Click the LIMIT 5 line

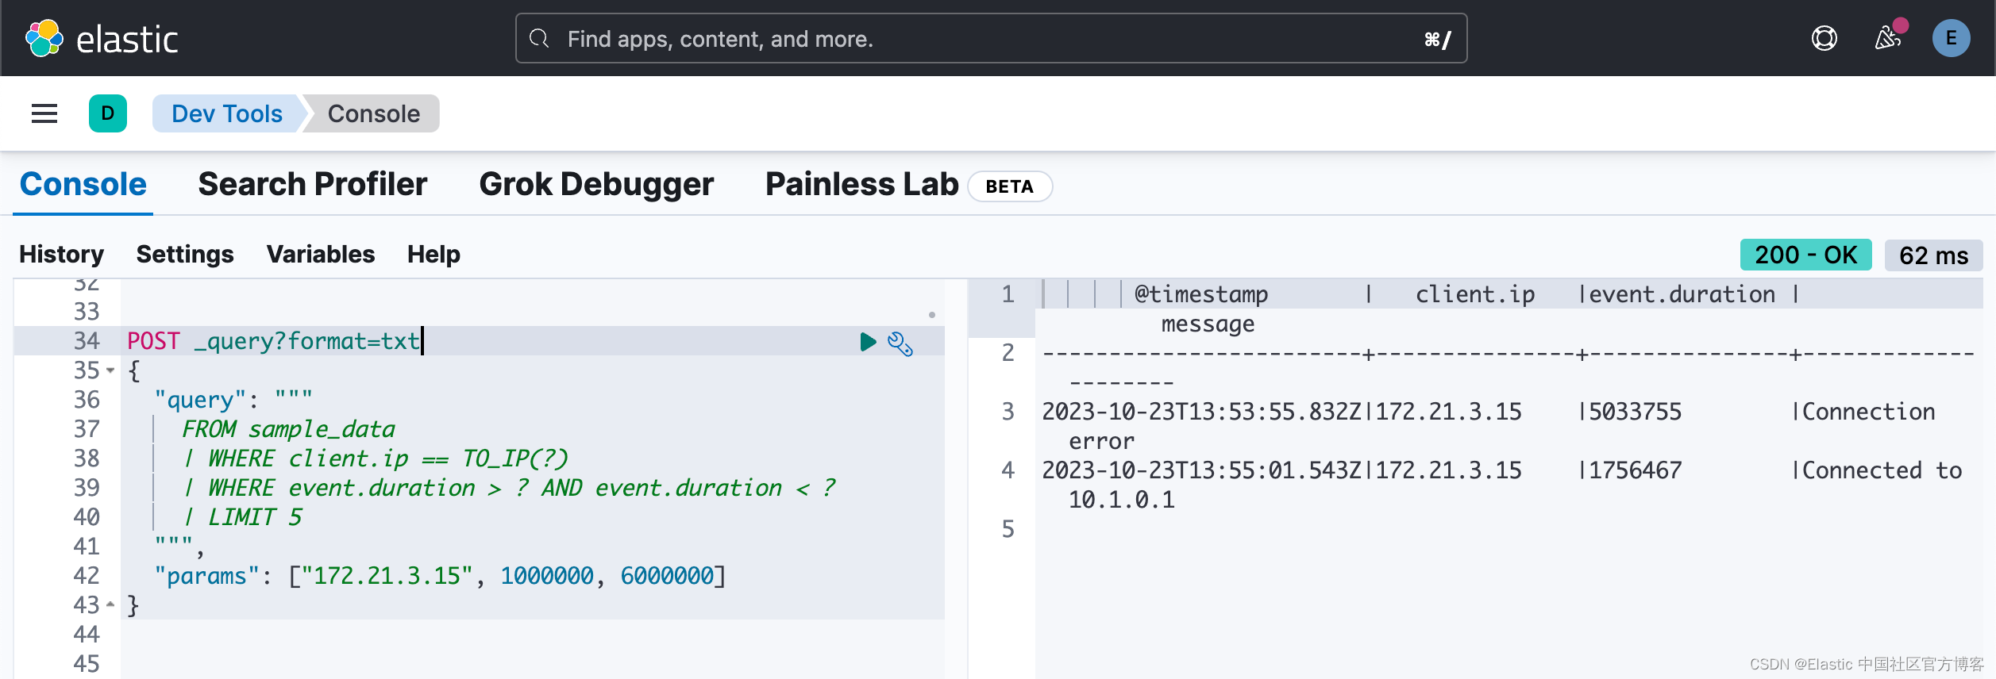[243, 517]
